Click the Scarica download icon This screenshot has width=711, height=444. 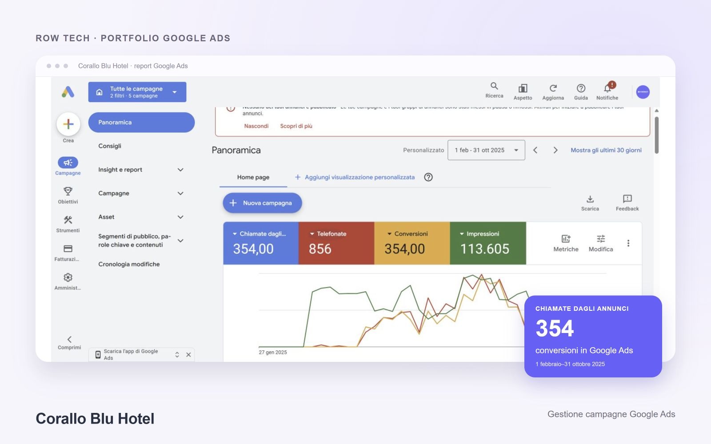click(x=590, y=199)
